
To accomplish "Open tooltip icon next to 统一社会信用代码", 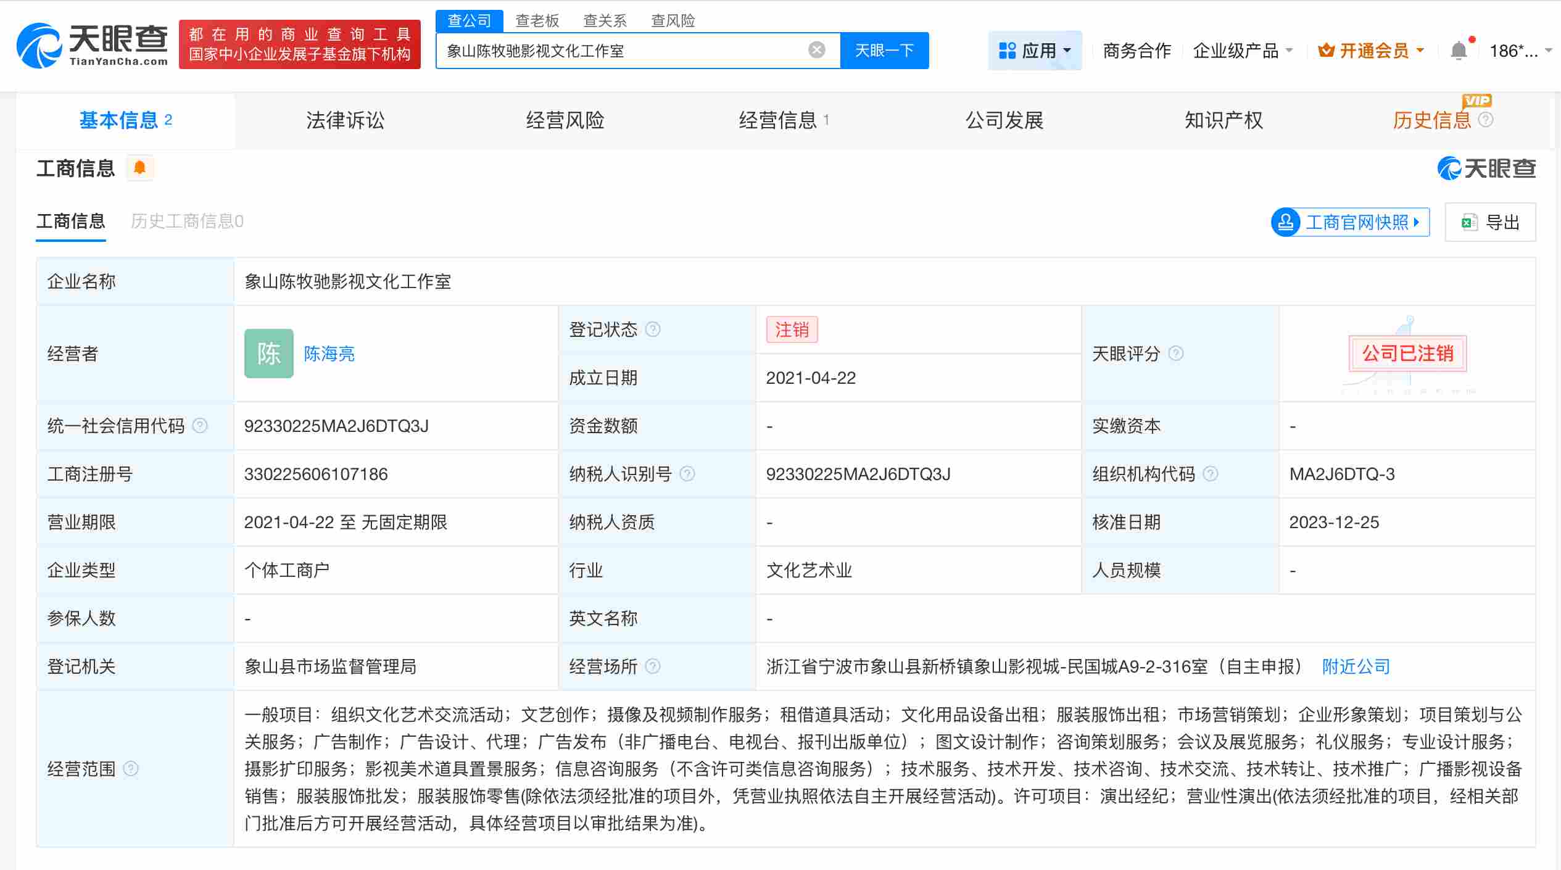I will click(199, 425).
